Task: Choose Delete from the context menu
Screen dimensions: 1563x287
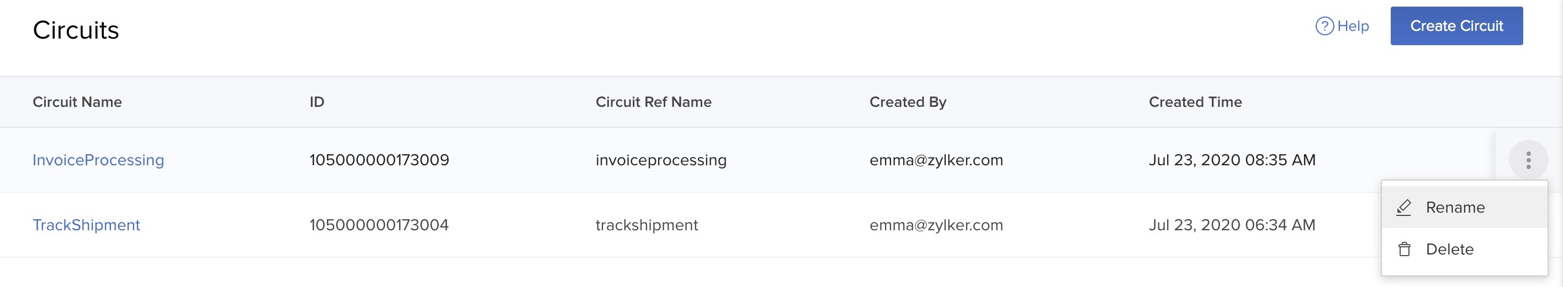Action: (x=1449, y=250)
